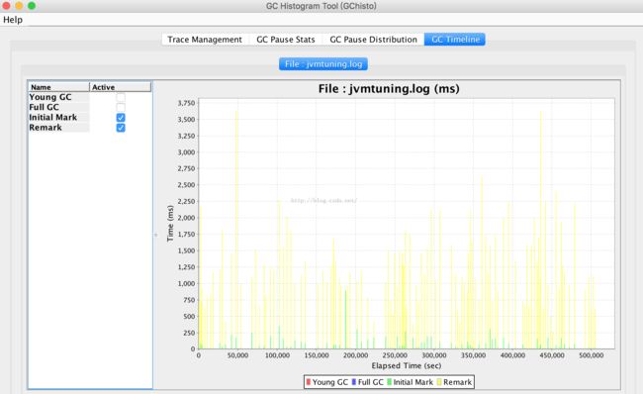643x394 pixels.
Task: Click the Active column header
Action: coord(120,87)
